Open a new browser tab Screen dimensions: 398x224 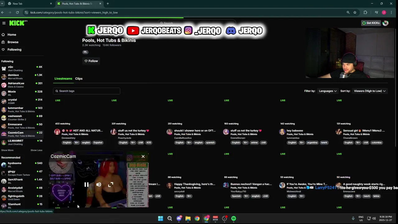pos(108,4)
